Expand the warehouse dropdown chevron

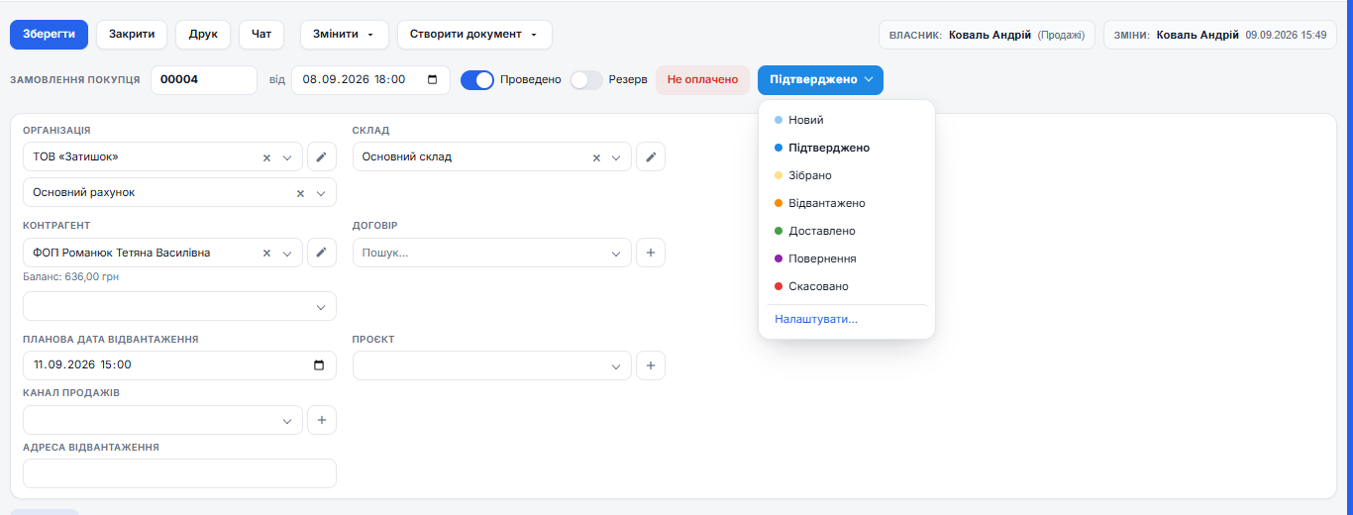(616, 157)
